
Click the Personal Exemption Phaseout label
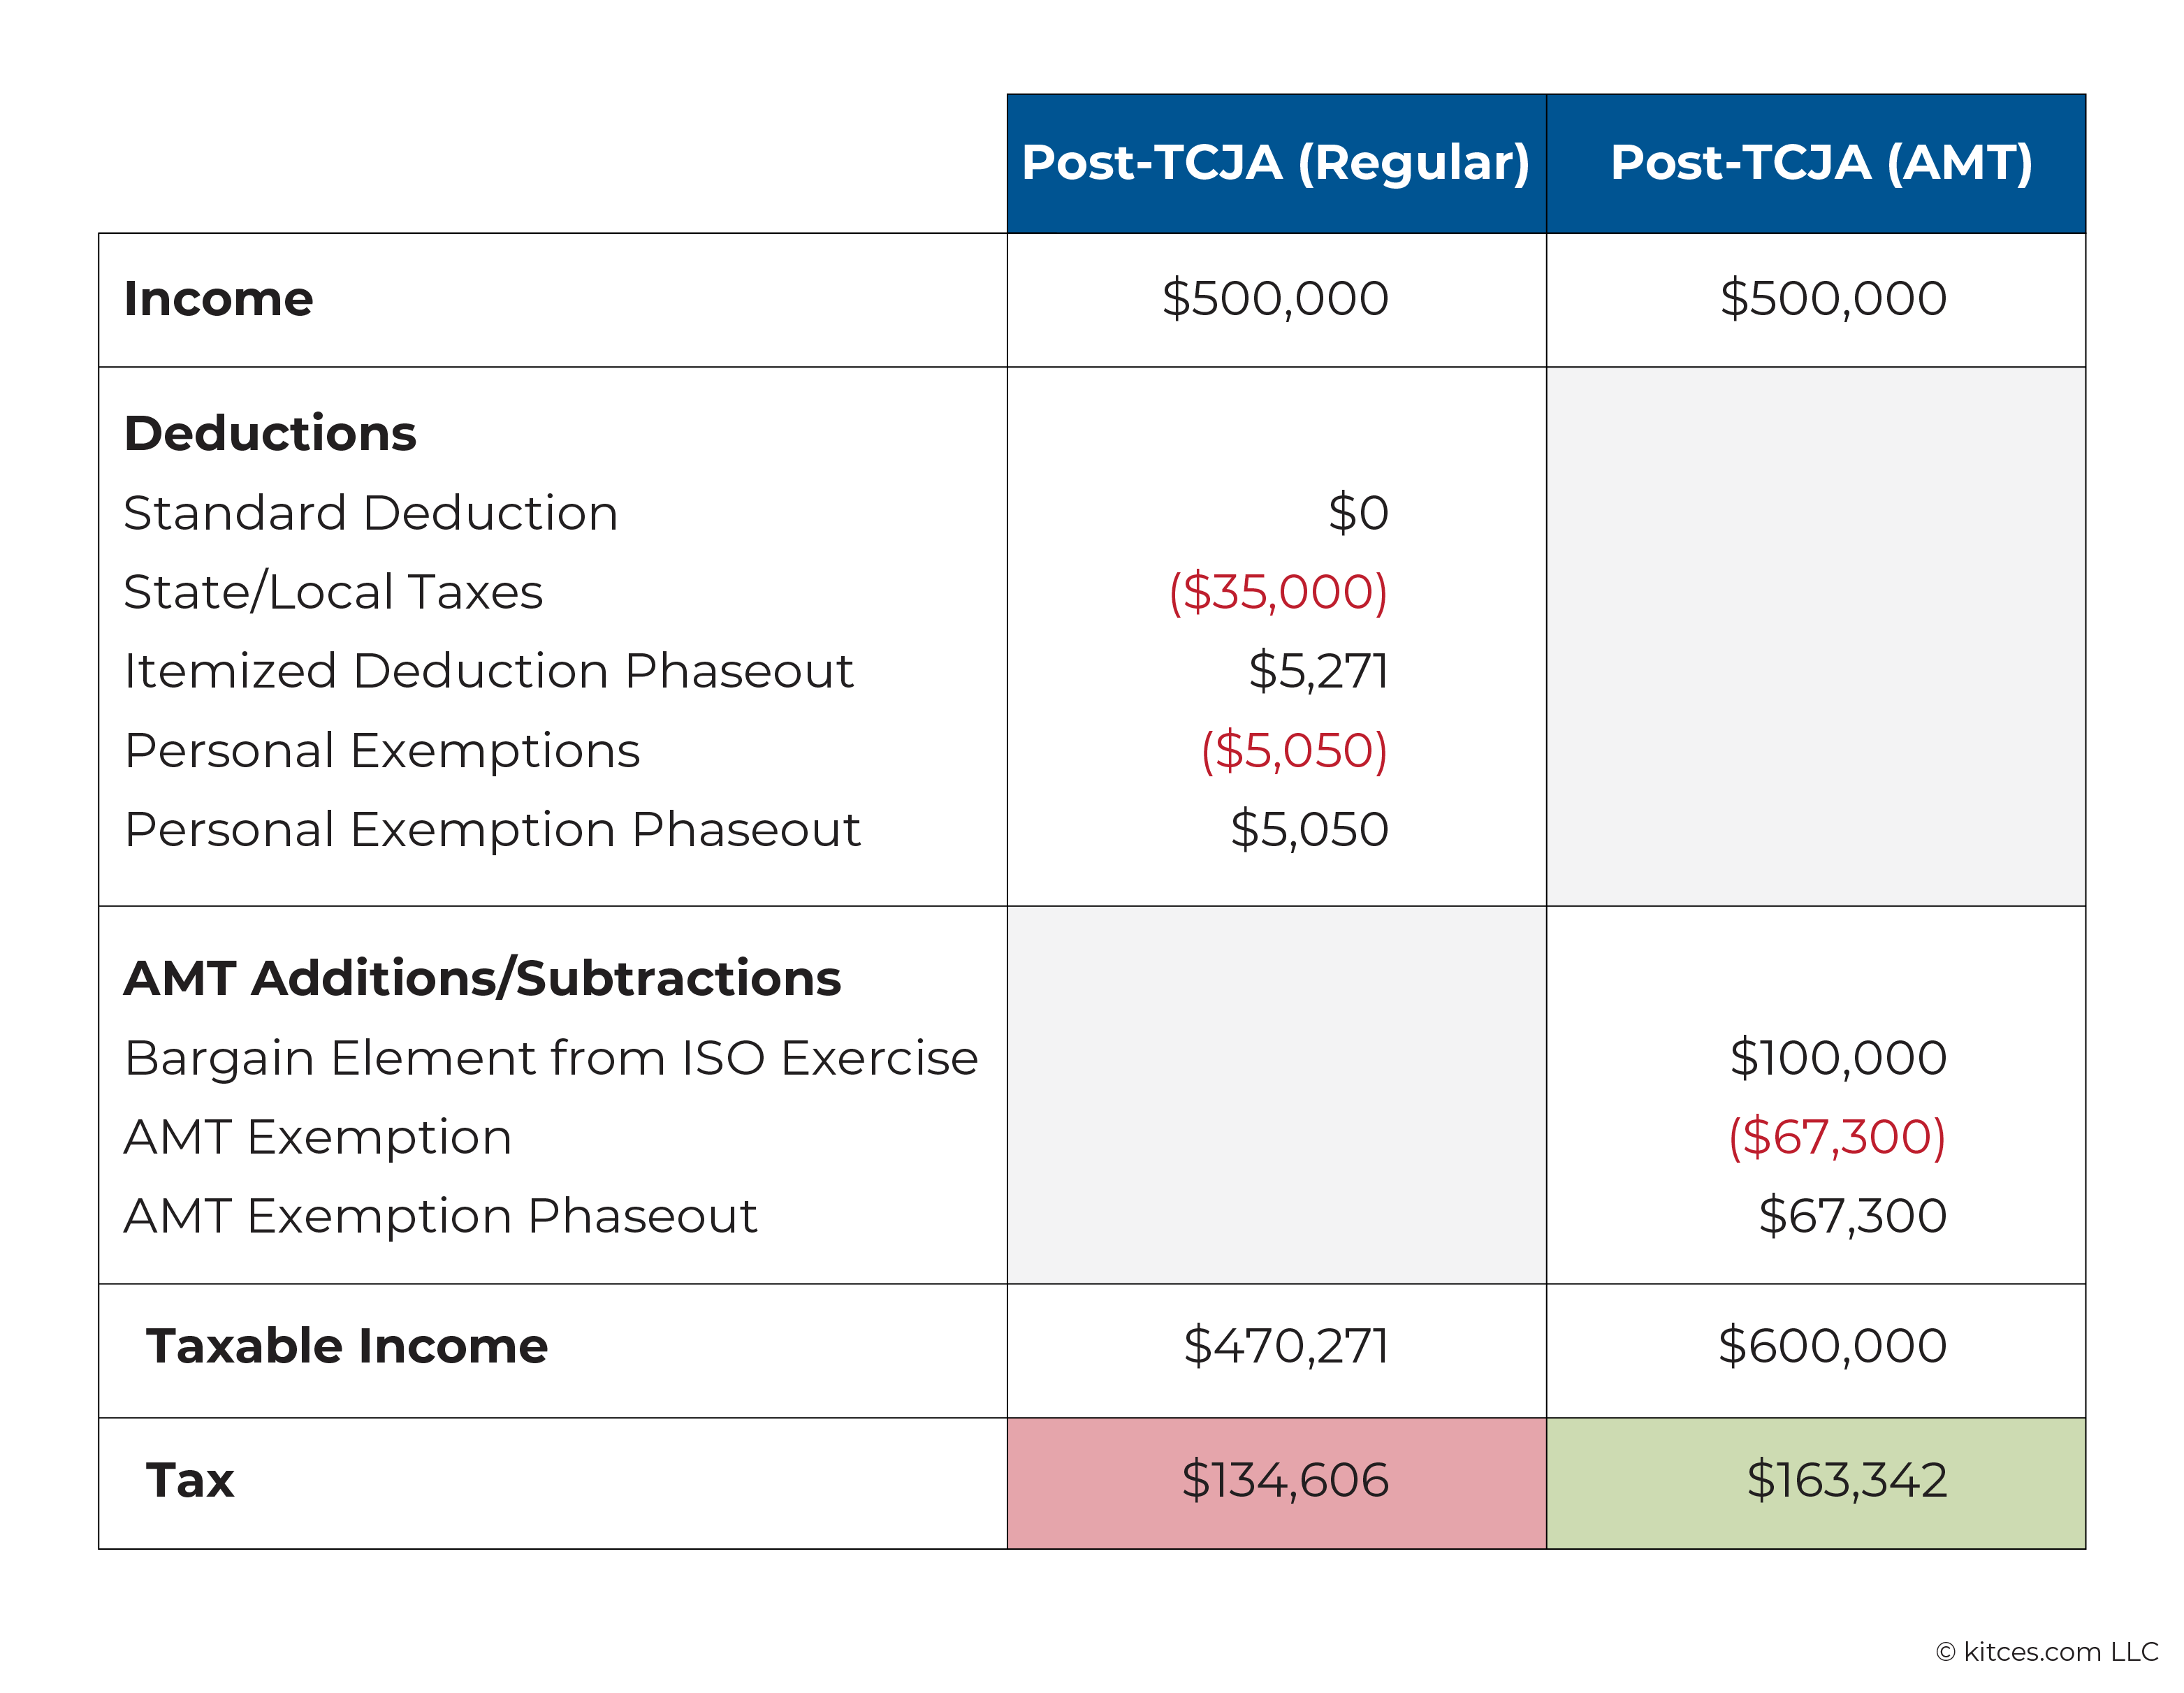click(492, 830)
